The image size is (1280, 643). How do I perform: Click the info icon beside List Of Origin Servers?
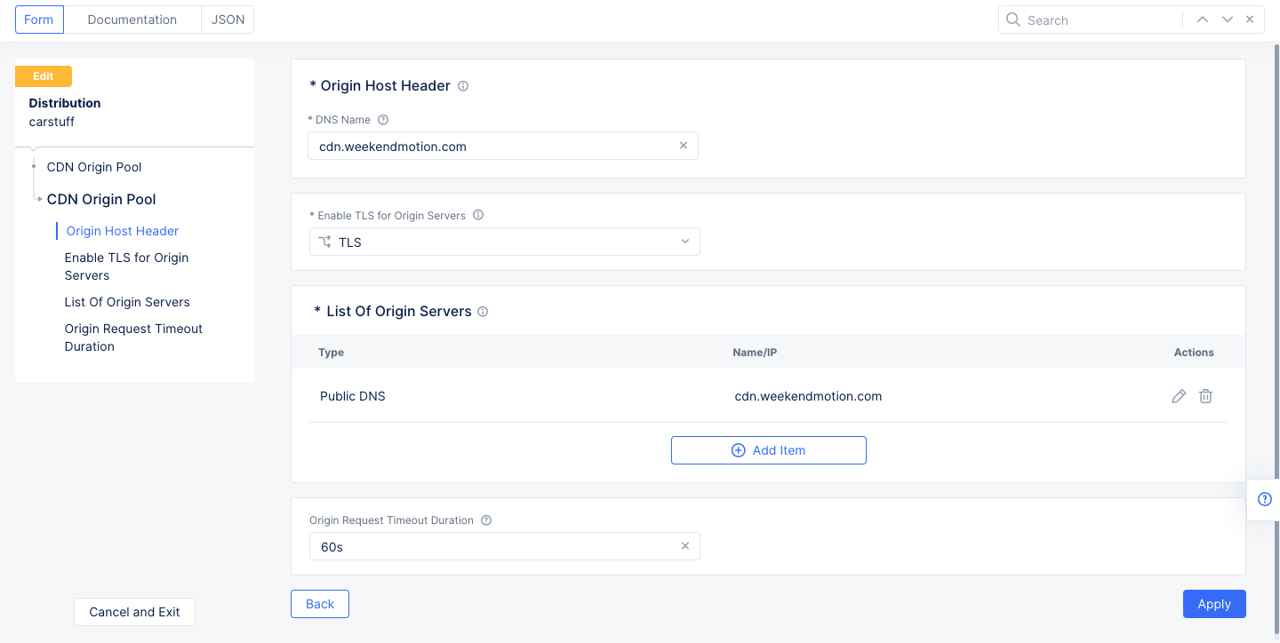pyautogui.click(x=482, y=311)
